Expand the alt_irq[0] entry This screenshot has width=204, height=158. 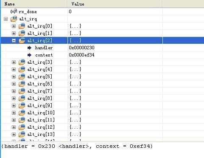click(14, 26)
